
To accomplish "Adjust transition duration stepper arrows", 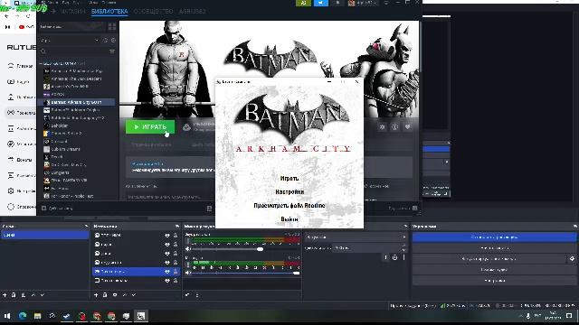I will coord(403,248).
